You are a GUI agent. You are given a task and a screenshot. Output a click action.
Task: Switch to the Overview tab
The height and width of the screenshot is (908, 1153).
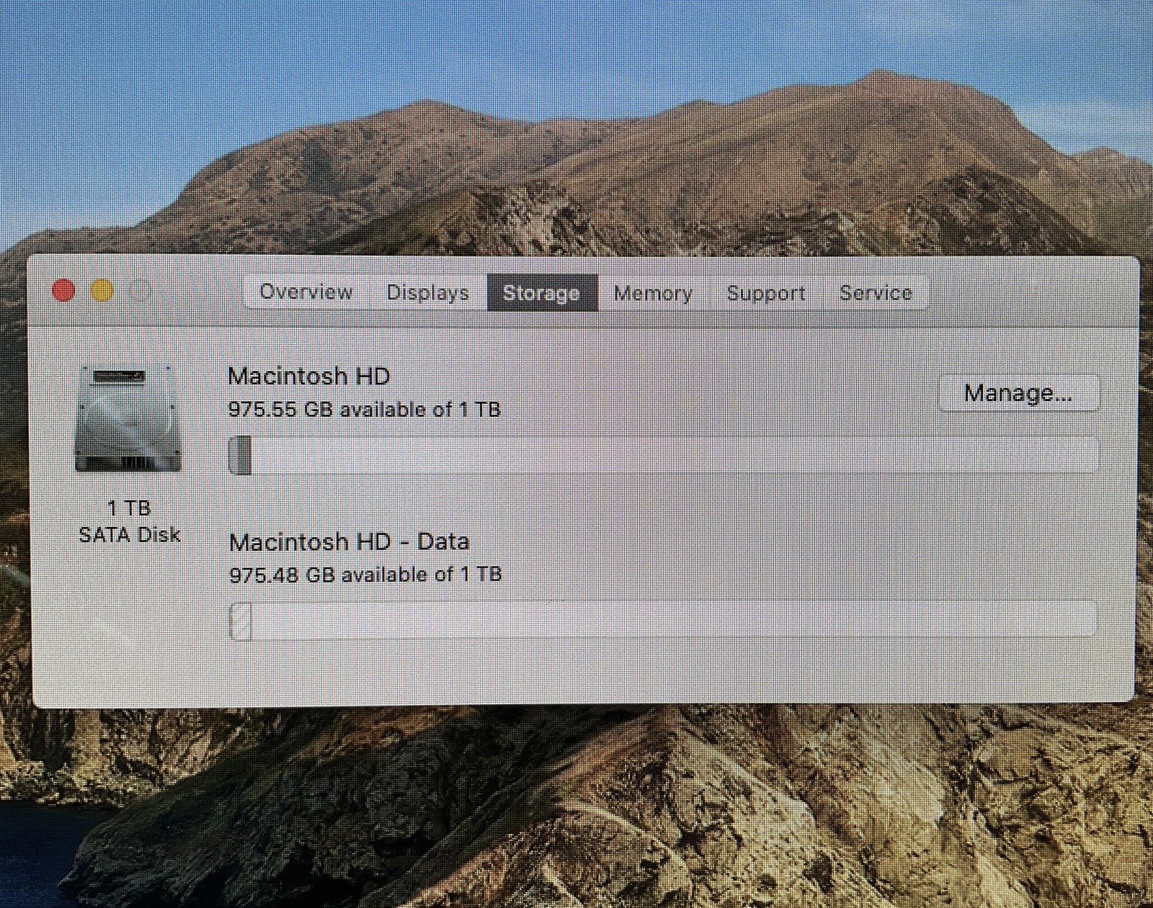click(x=306, y=292)
